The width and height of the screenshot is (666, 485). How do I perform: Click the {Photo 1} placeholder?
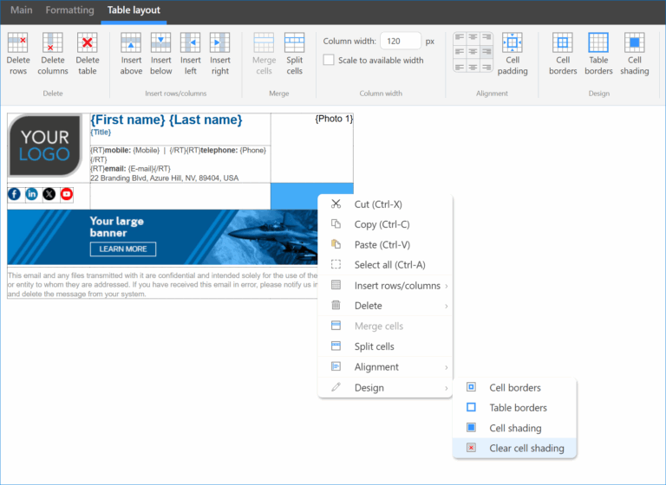[334, 119]
